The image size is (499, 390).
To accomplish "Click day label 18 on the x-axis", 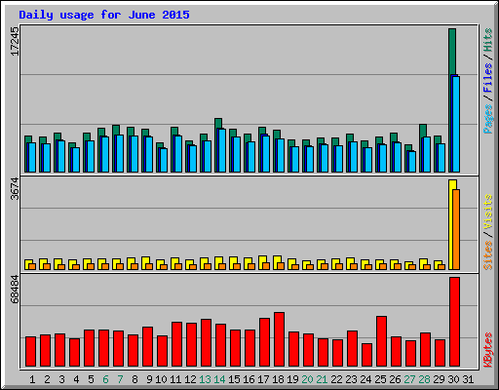I will tap(278, 379).
